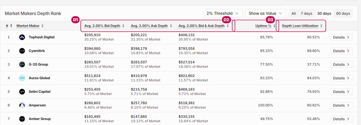The width and height of the screenshot is (361, 125).
Task: Click the Depth Loan Utilization header
Action: [300, 26]
